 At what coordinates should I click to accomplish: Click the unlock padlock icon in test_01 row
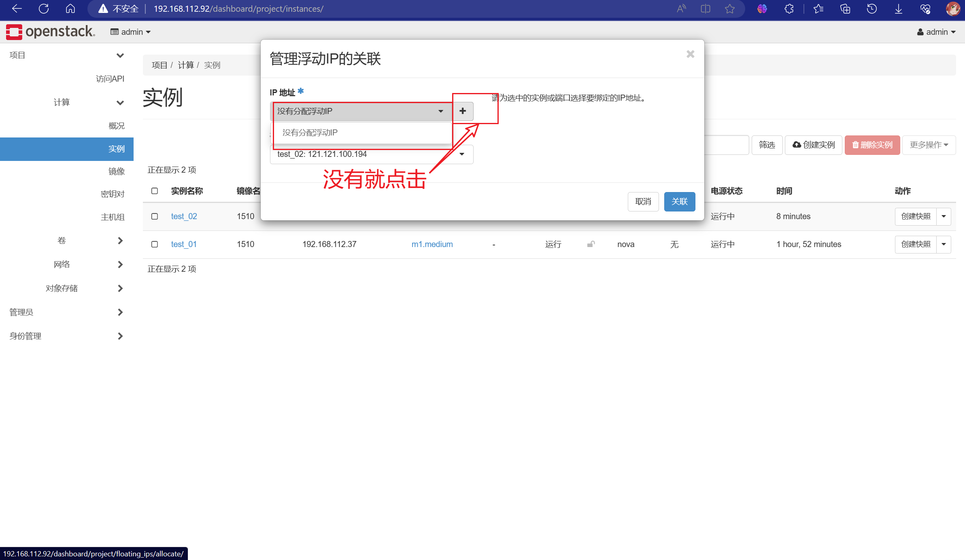click(591, 244)
